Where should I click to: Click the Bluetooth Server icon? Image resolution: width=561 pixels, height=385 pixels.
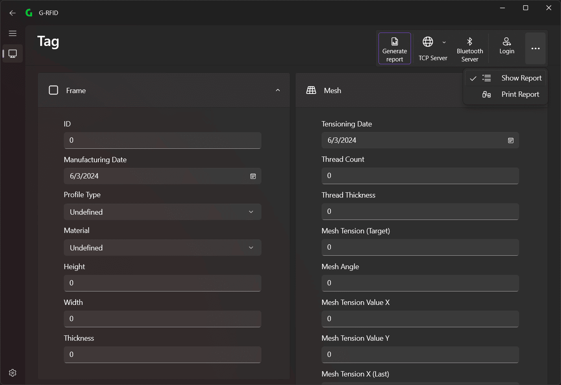470,41
